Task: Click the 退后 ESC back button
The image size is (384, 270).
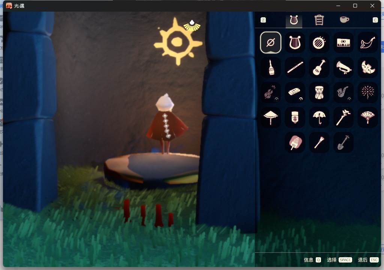Action: pyautogui.click(x=368, y=260)
